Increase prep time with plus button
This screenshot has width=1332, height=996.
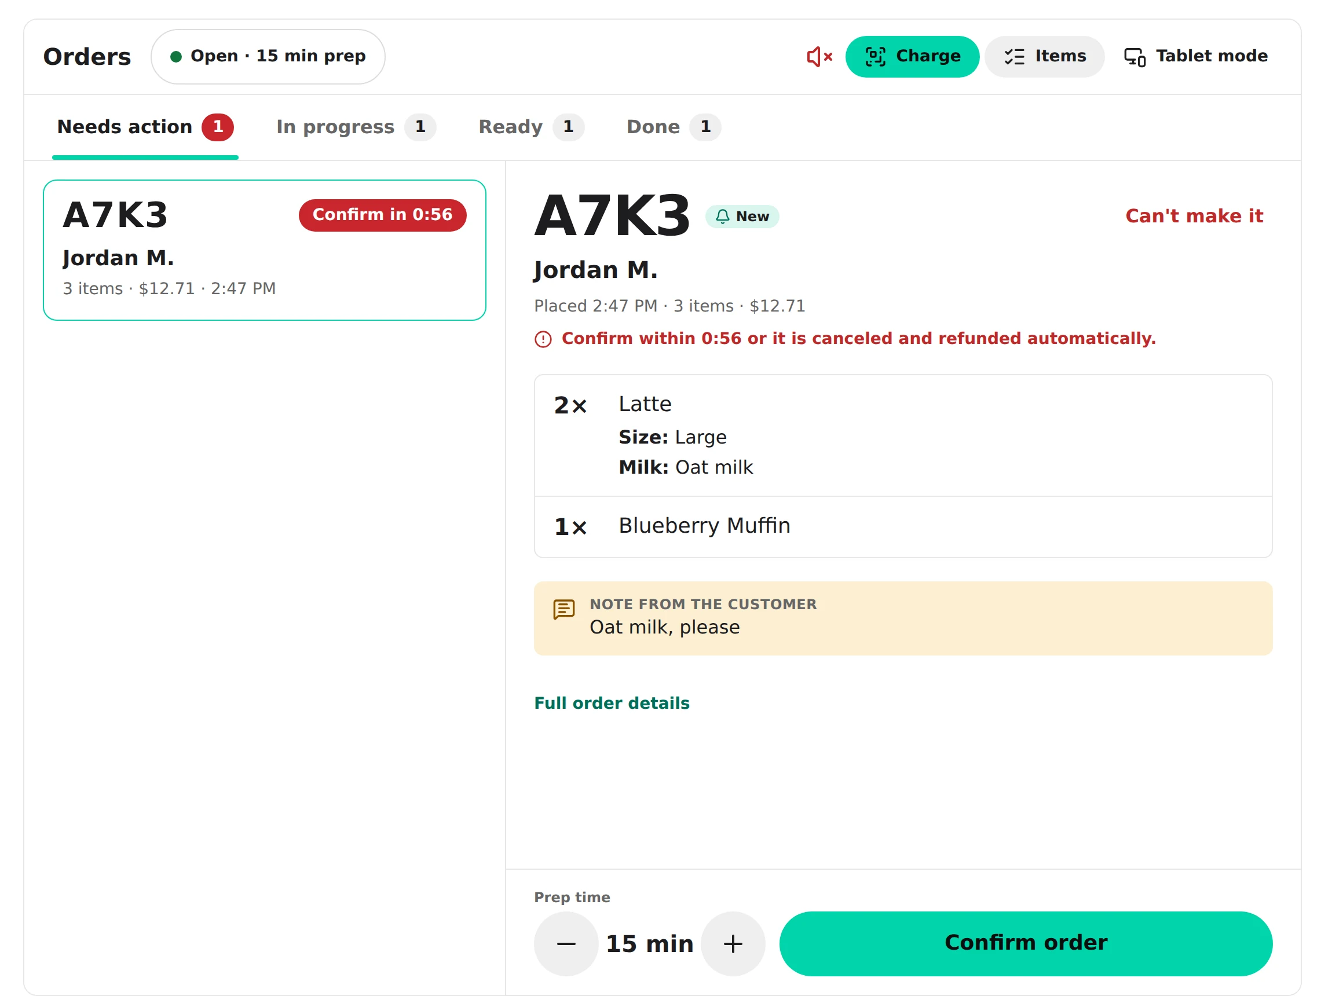pos(733,944)
